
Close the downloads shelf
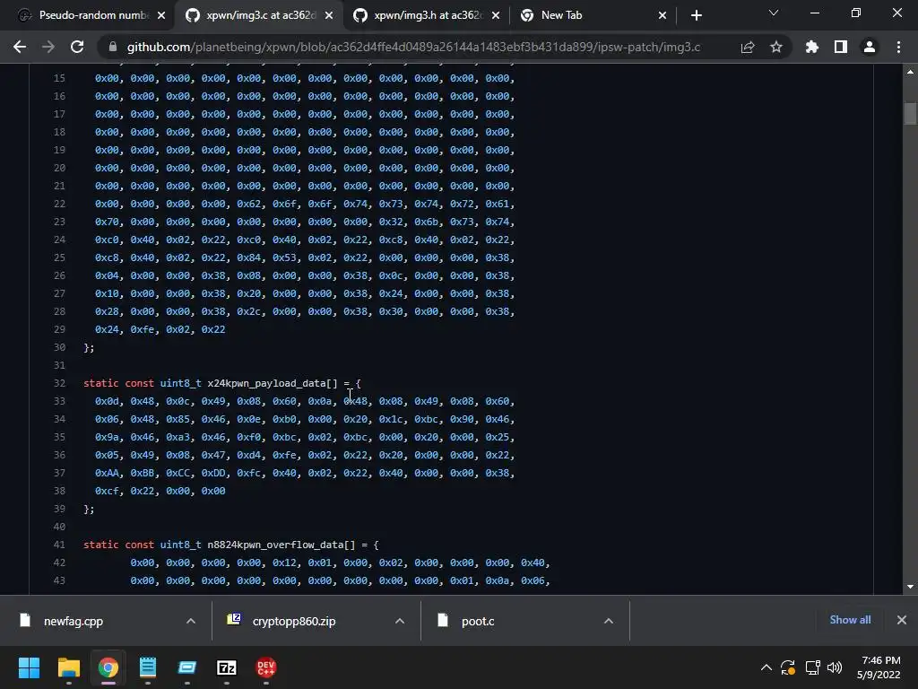(x=902, y=620)
